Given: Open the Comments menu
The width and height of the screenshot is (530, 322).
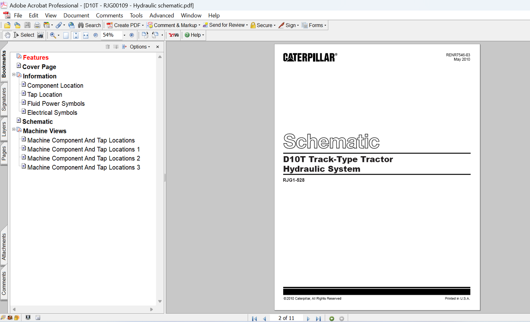Looking at the screenshot, I should 109,16.
